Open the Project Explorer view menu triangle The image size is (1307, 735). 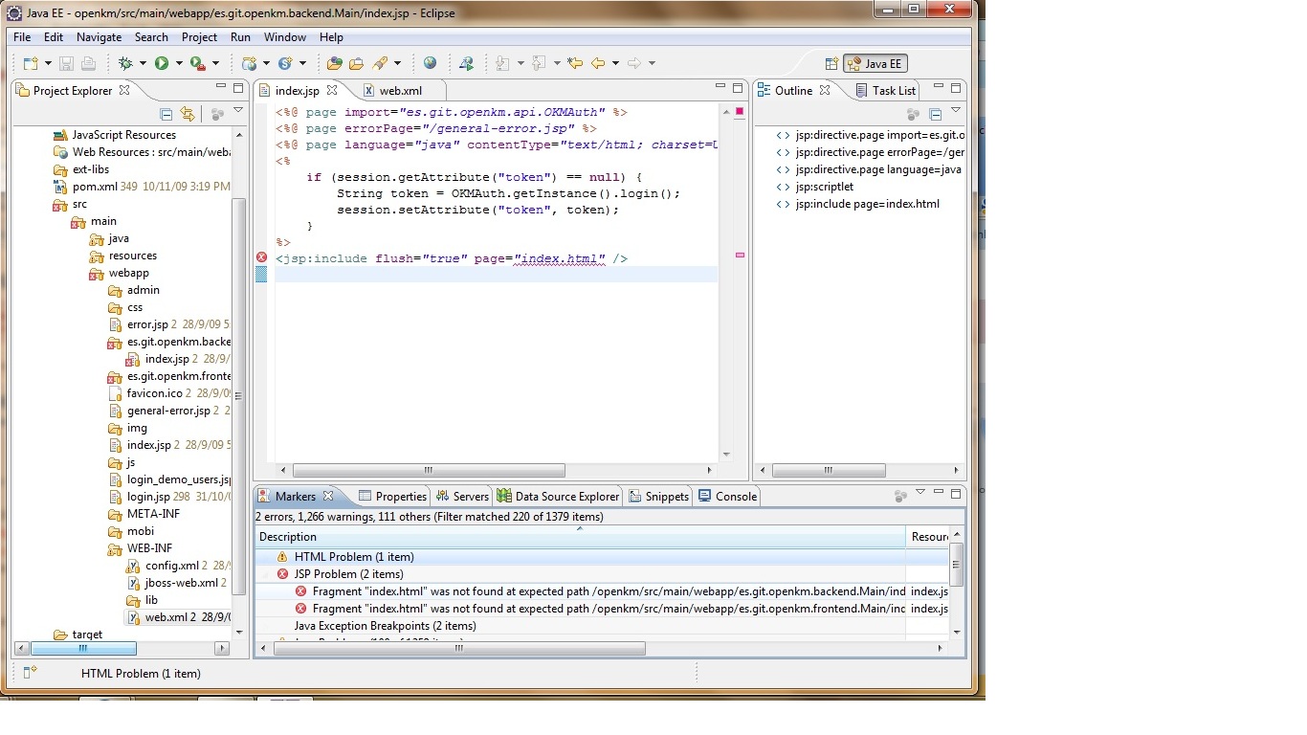coord(238,111)
